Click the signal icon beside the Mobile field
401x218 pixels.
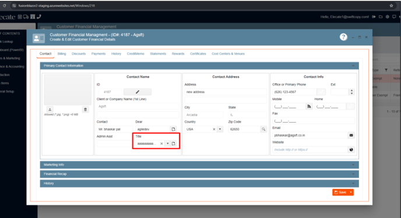coord(309,106)
